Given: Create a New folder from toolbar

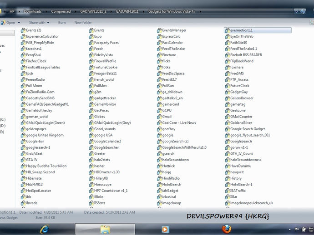Looking at the screenshot, I should point(83,23).
